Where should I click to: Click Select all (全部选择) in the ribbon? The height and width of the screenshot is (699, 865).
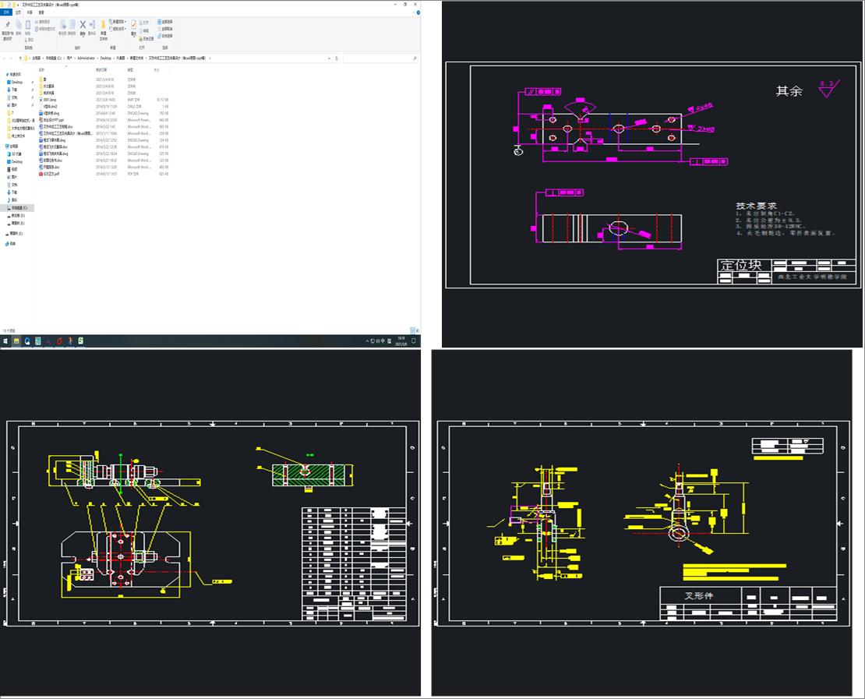click(x=166, y=22)
